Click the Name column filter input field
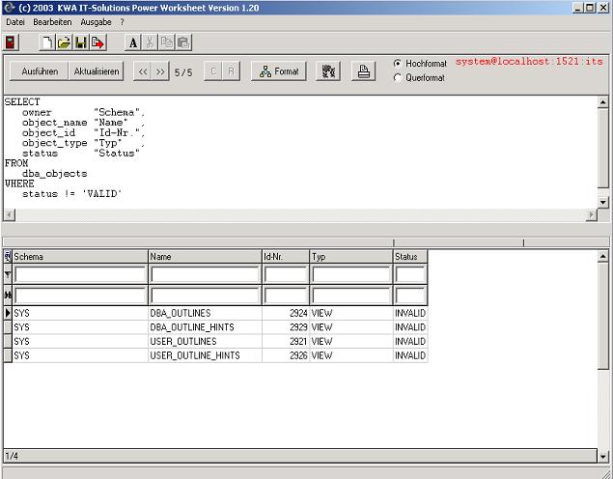The width and height of the screenshot is (613, 479). [204, 274]
